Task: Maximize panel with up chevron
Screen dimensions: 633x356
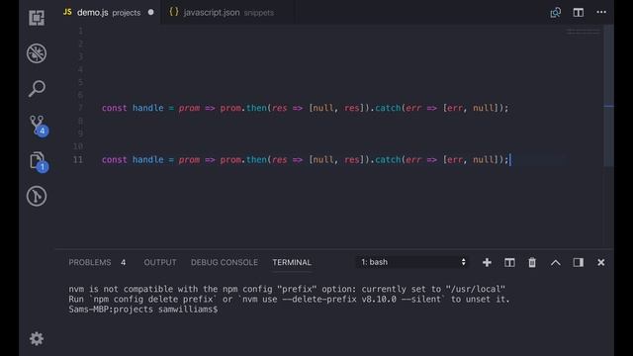Action: pos(556,263)
